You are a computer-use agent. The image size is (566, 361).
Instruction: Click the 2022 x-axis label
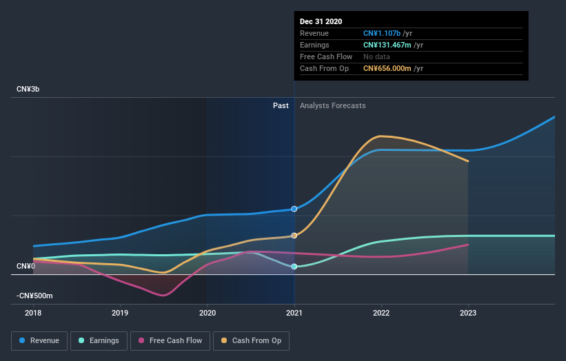381,313
